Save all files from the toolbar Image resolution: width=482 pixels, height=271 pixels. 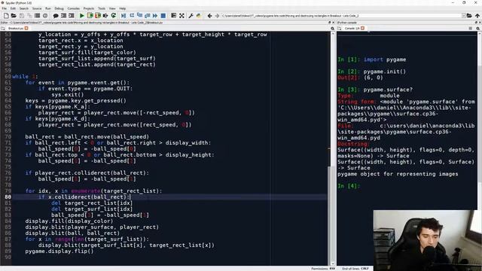(29, 15)
